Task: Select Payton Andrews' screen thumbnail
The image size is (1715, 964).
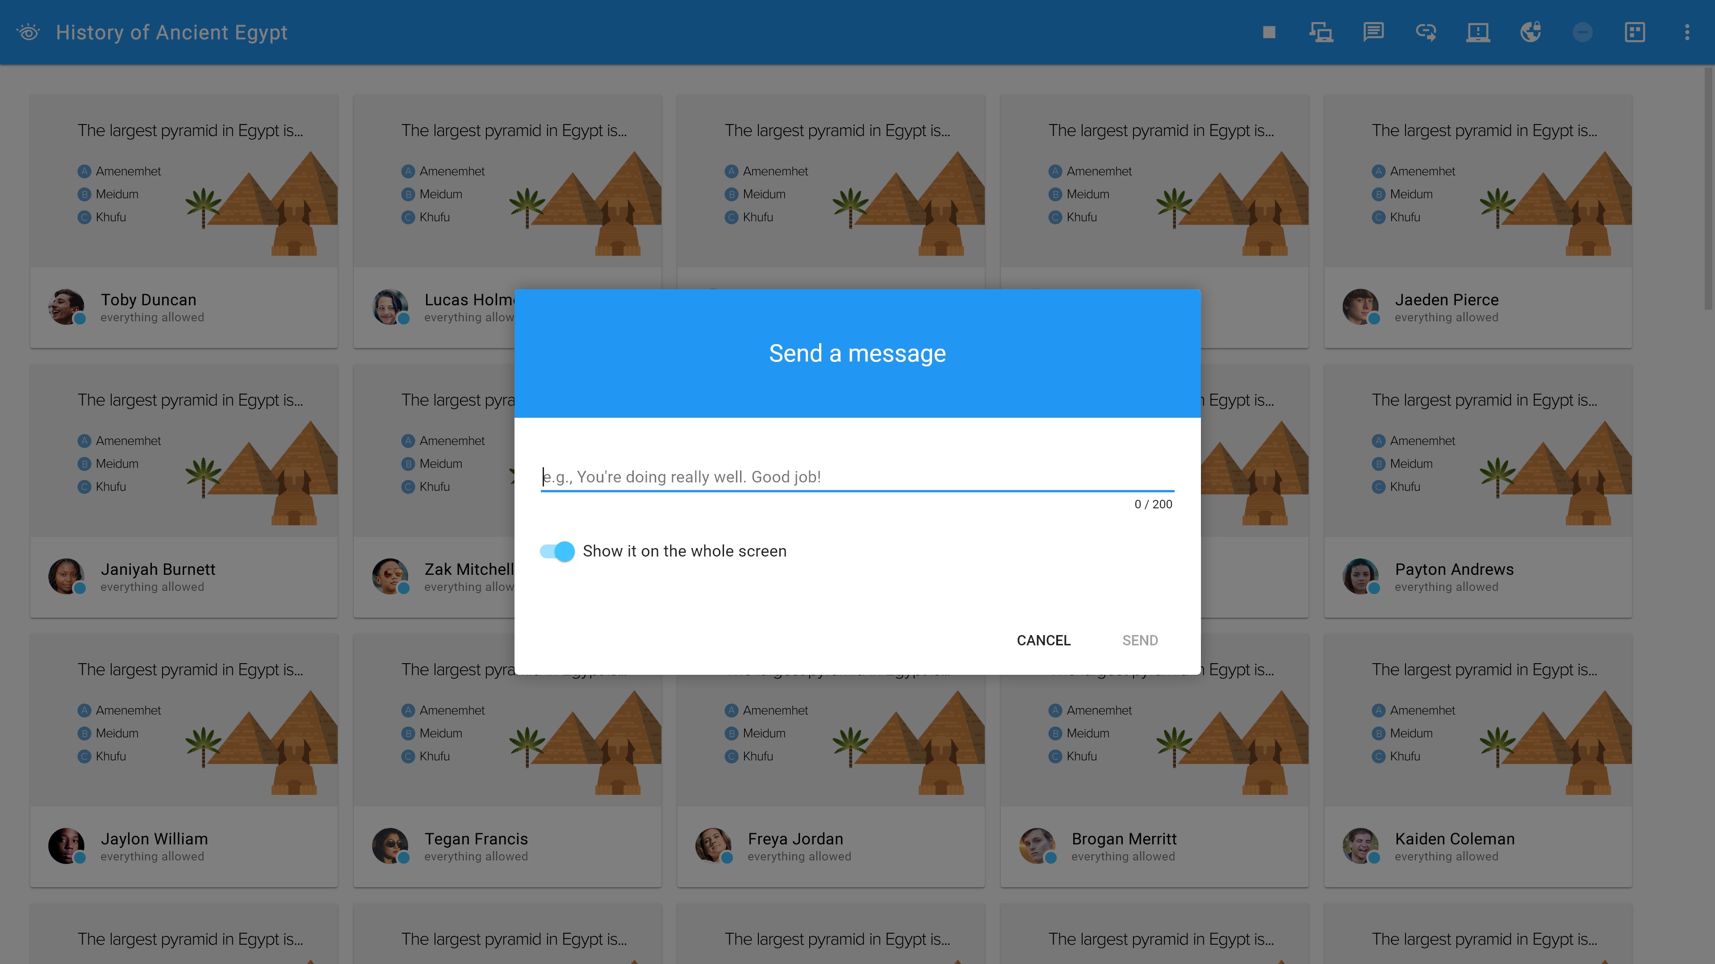Action: pos(1478,450)
